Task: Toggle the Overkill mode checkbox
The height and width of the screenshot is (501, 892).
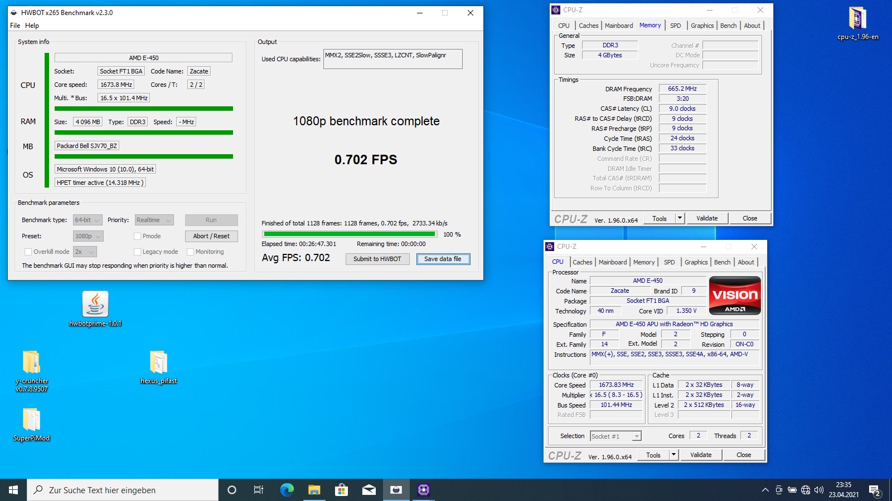Action: coord(28,252)
